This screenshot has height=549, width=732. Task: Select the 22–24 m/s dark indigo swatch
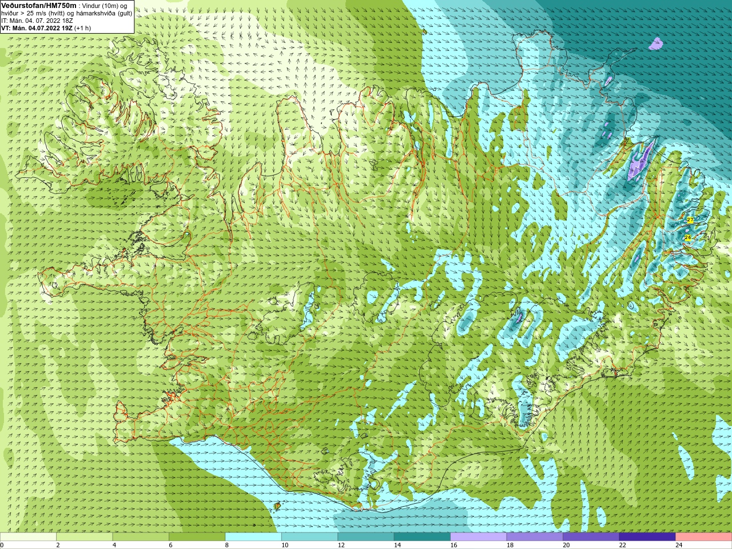click(647, 537)
